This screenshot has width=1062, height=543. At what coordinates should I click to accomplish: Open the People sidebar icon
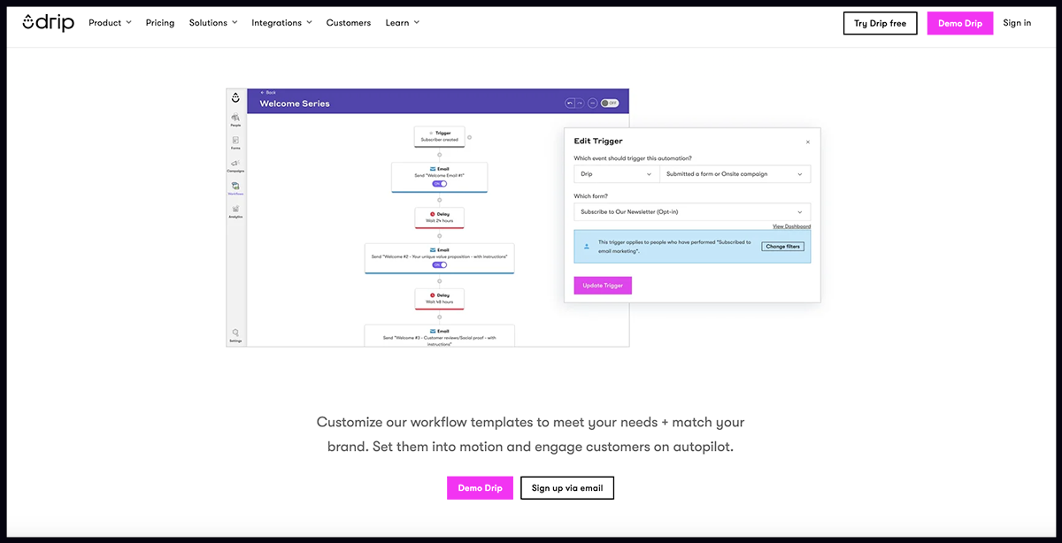pos(235,119)
